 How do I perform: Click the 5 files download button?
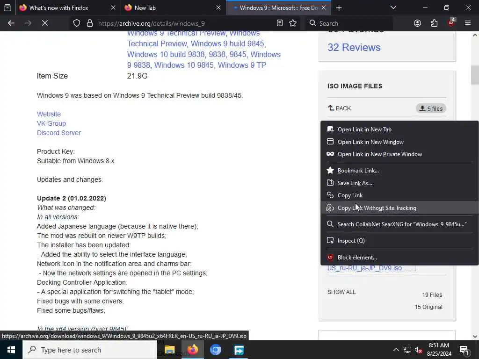pos(431,108)
